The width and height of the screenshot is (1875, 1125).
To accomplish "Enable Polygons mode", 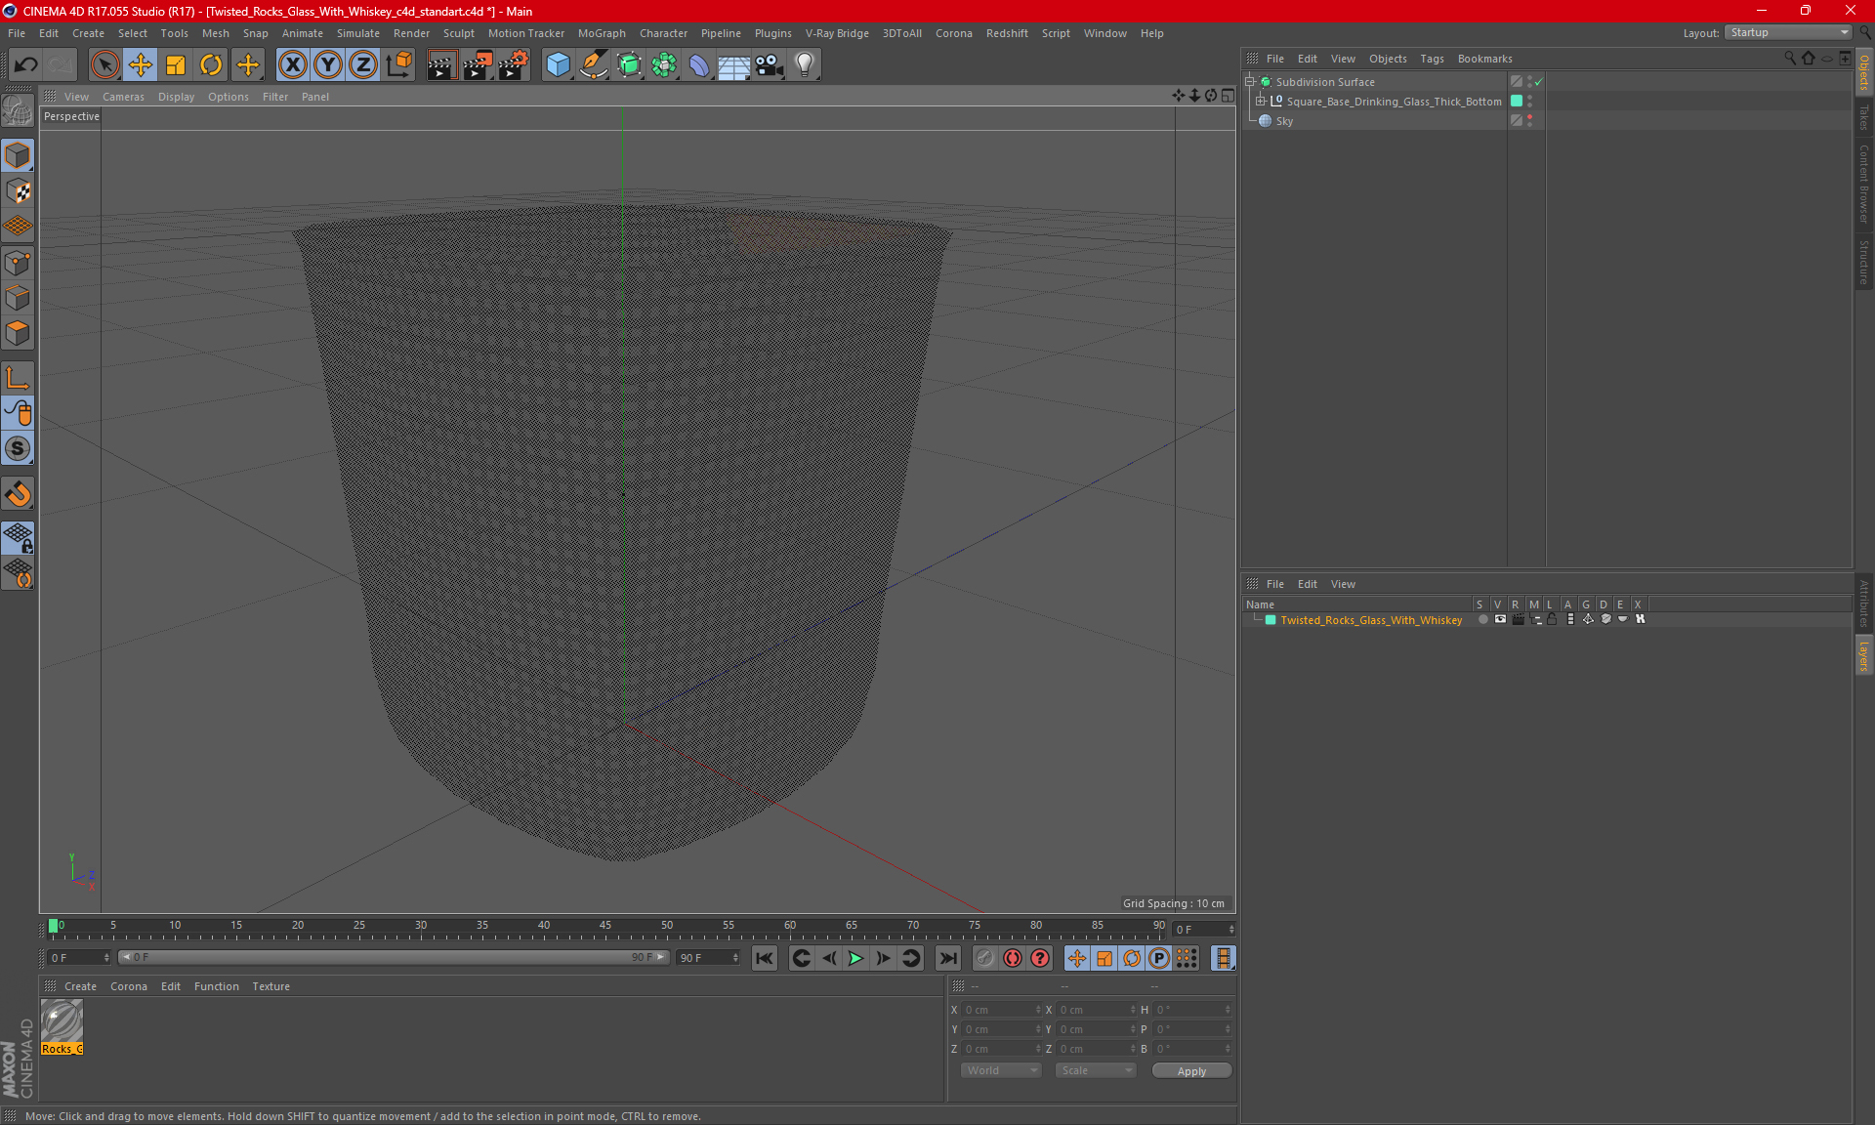I will click(18, 333).
